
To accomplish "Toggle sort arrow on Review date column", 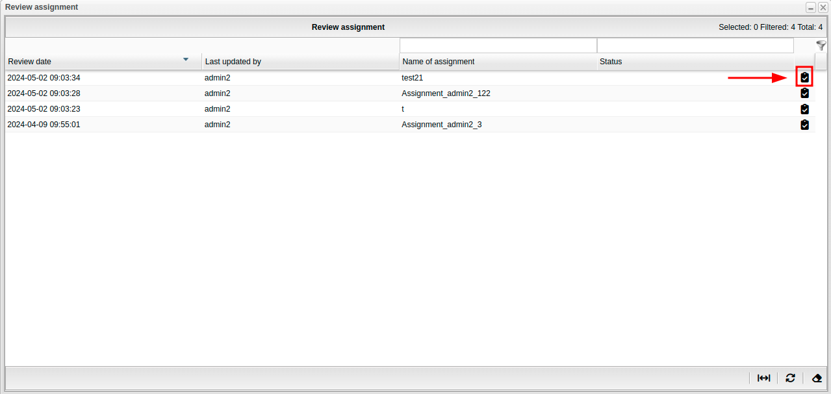I will [x=186, y=60].
